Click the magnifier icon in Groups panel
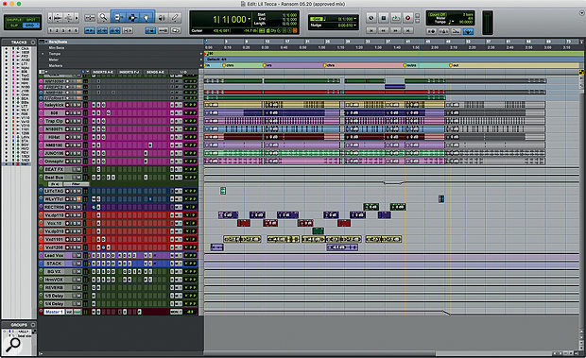 pyautogui.click(x=13, y=345)
